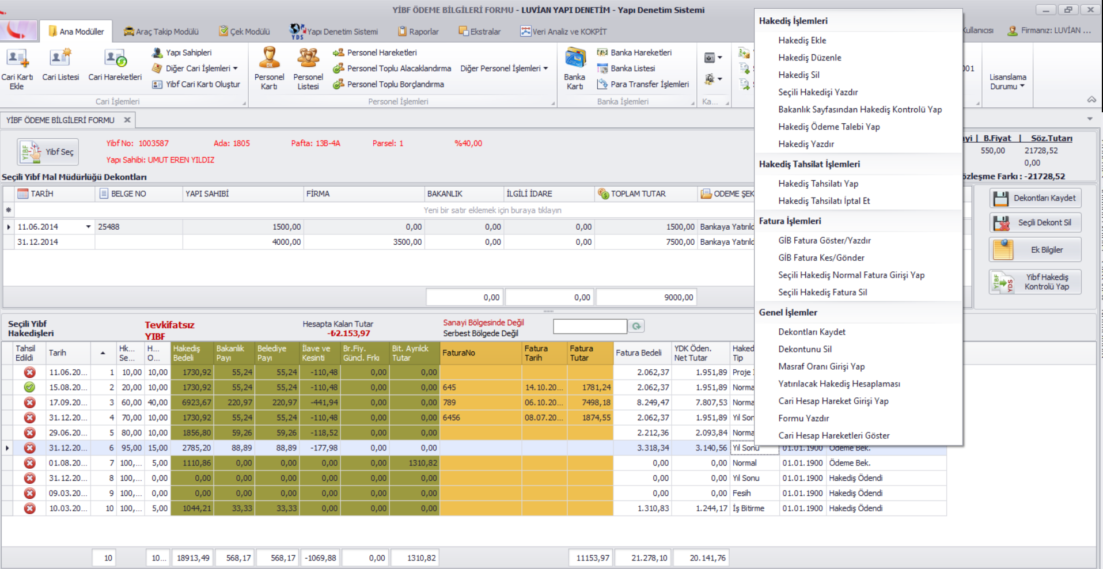Viewport: 1103px width, 569px height.
Task: Choose Hakediş Tahsilatı Yap menu entry
Action: [x=818, y=184]
